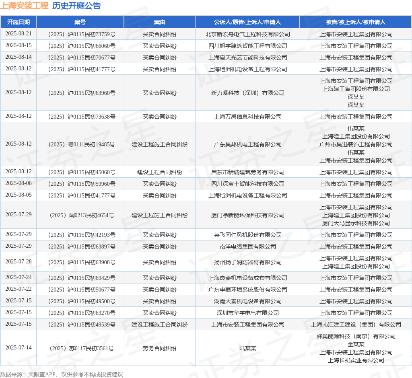Click the heading 历史开庭公告
The height and width of the screenshot is (378, 412).
pos(76,6)
